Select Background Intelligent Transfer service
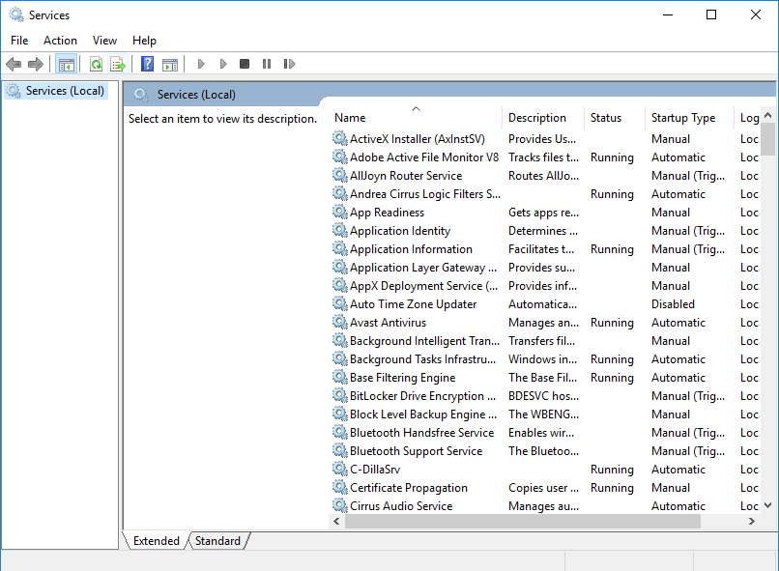 coord(545,341)
